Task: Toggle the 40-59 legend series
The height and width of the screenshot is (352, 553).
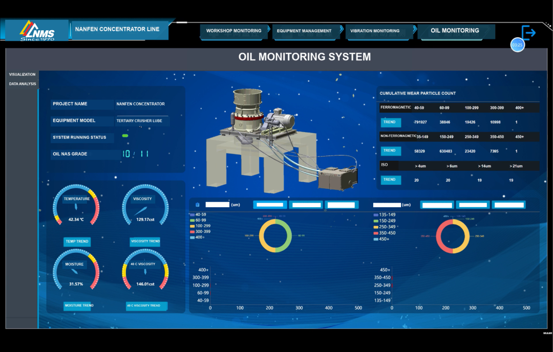Action: pyautogui.click(x=198, y=214)
